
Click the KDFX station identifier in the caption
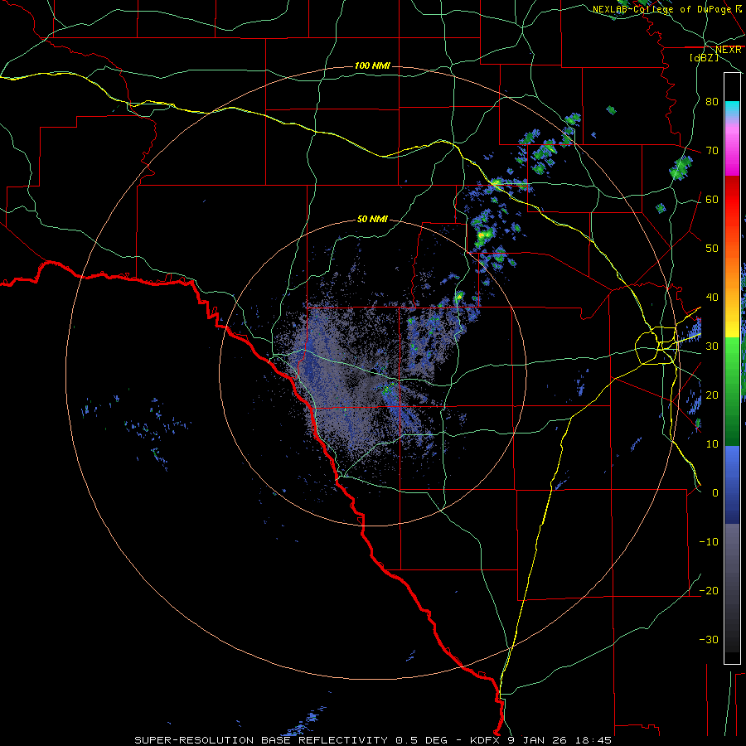[x=486, y=740]
